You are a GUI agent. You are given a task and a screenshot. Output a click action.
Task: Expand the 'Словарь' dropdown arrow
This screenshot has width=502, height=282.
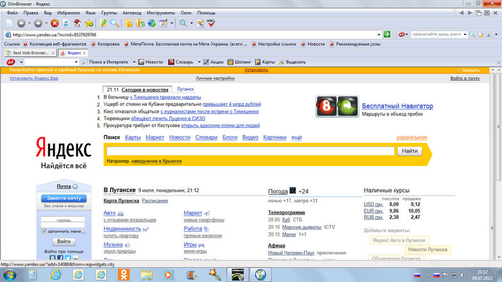pyautogui.click(x=199, y=62)
